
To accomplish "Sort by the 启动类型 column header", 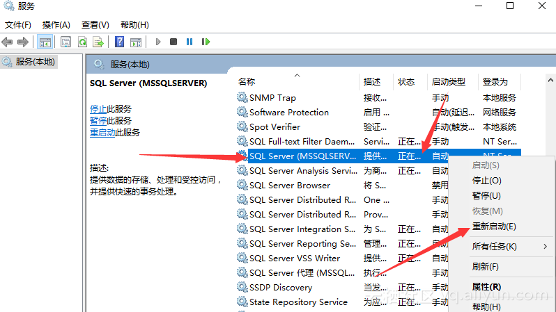I will click(x=448, y=82).
